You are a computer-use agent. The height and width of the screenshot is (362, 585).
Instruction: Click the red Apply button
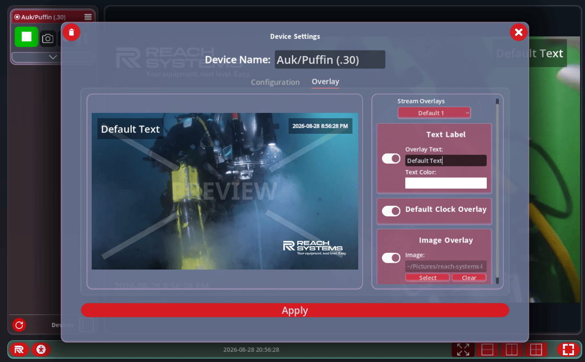coord(295,310)
